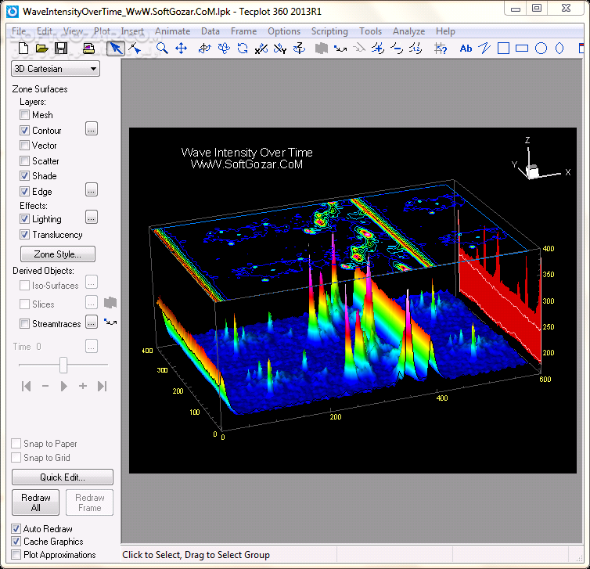Select the rotate about Y axis tool
Screen dimensions: 590x569
[279, 49]
